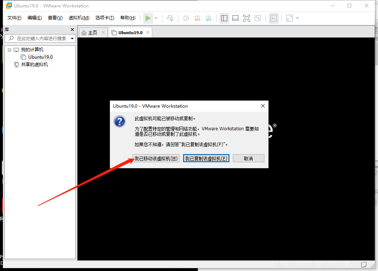Close the 主页 tab
This screenshot has width=378, height=271.
coord(103,32)
